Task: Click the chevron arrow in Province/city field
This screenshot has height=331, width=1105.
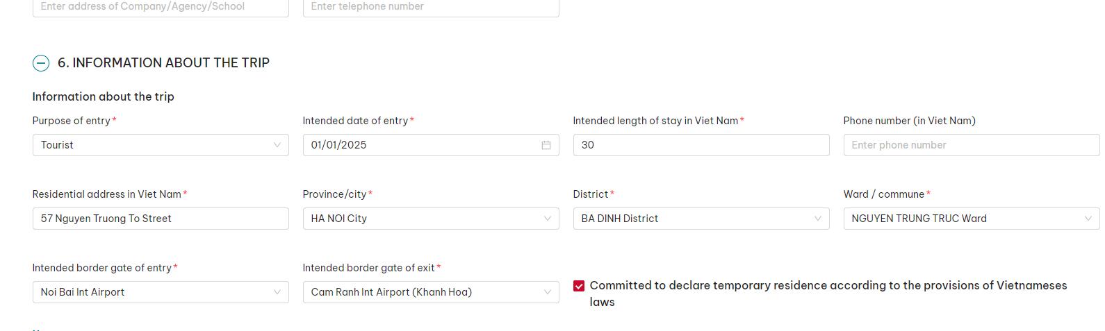Action: [547, 219]
